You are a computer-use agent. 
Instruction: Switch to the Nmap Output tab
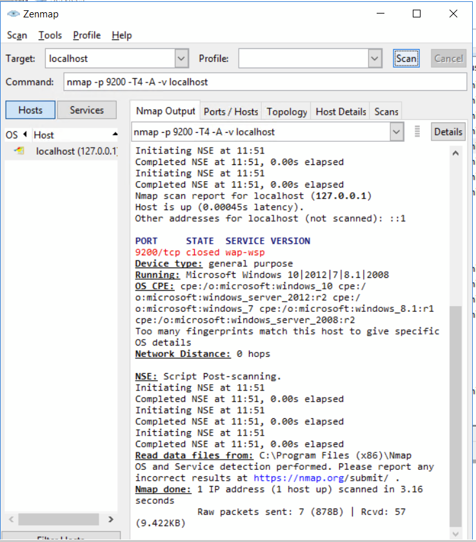(x=165, y=111)
